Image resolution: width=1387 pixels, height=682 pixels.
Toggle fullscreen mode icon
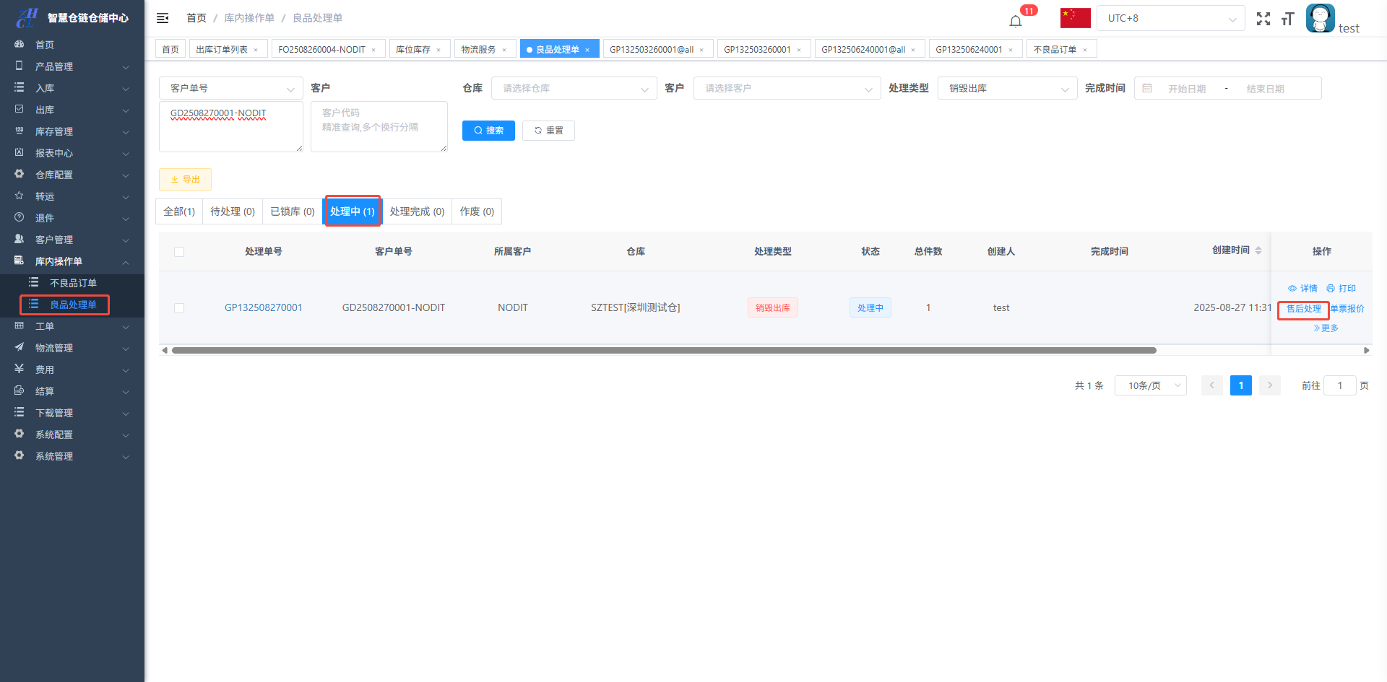point(1263,19)
